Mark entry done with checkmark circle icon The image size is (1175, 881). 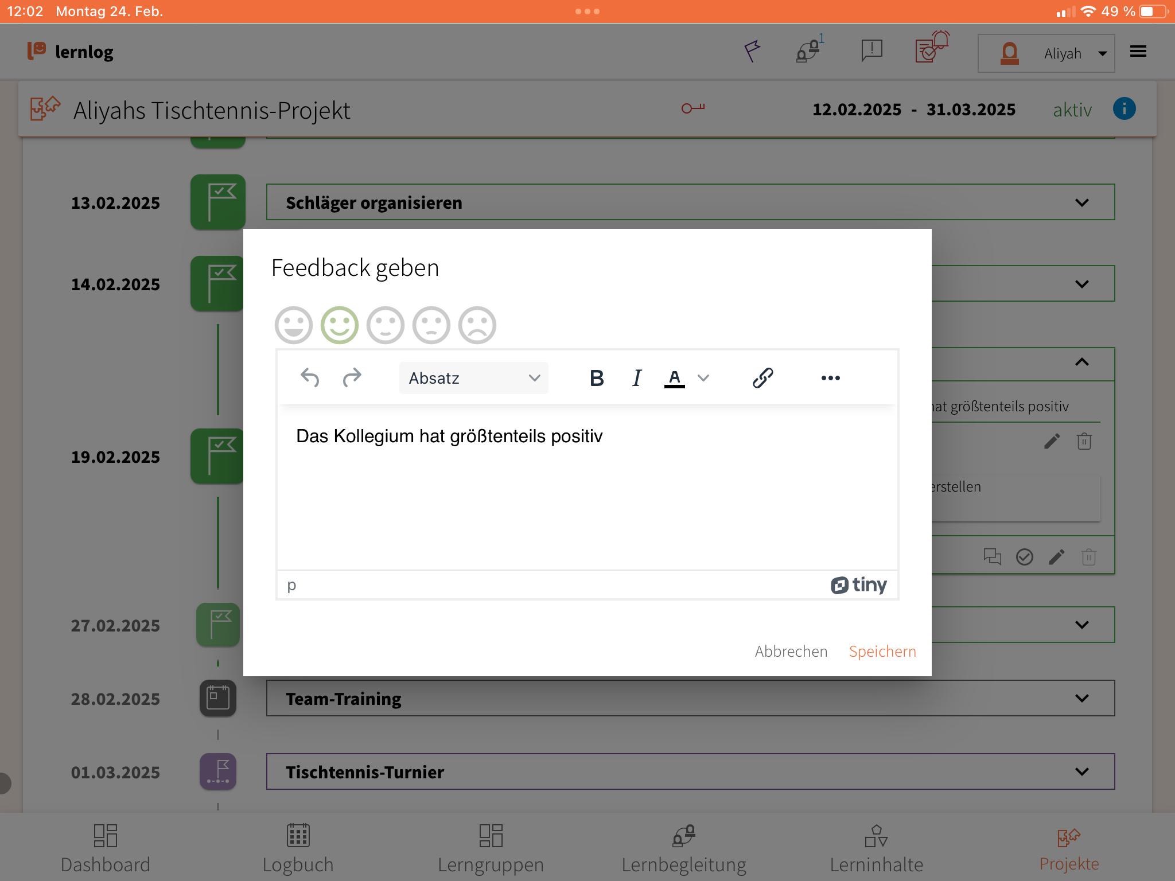point(1025,557)
